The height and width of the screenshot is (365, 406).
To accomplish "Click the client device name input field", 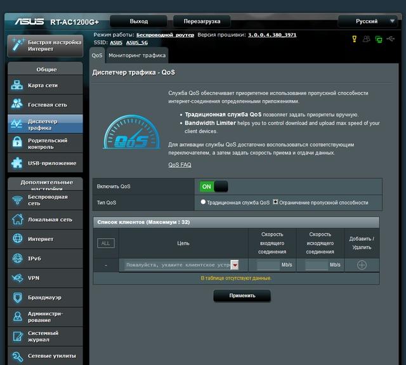I will pos(178,265).
